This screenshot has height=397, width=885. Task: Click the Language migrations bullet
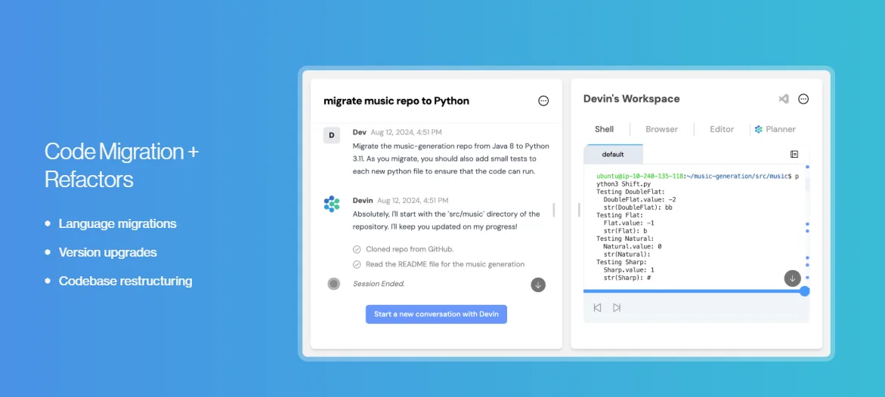point(117,224)
